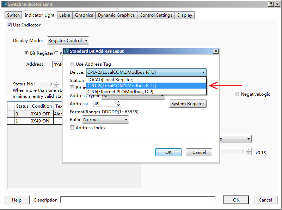Go to the Graphics tab
Image resolution: width=282 pixels, height=210 pixels.
pos(84,15)
